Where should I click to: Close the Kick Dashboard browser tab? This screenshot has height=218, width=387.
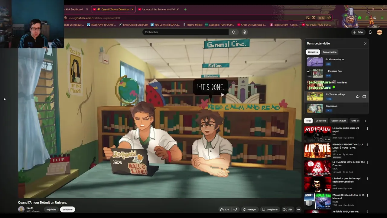(87, 9)
